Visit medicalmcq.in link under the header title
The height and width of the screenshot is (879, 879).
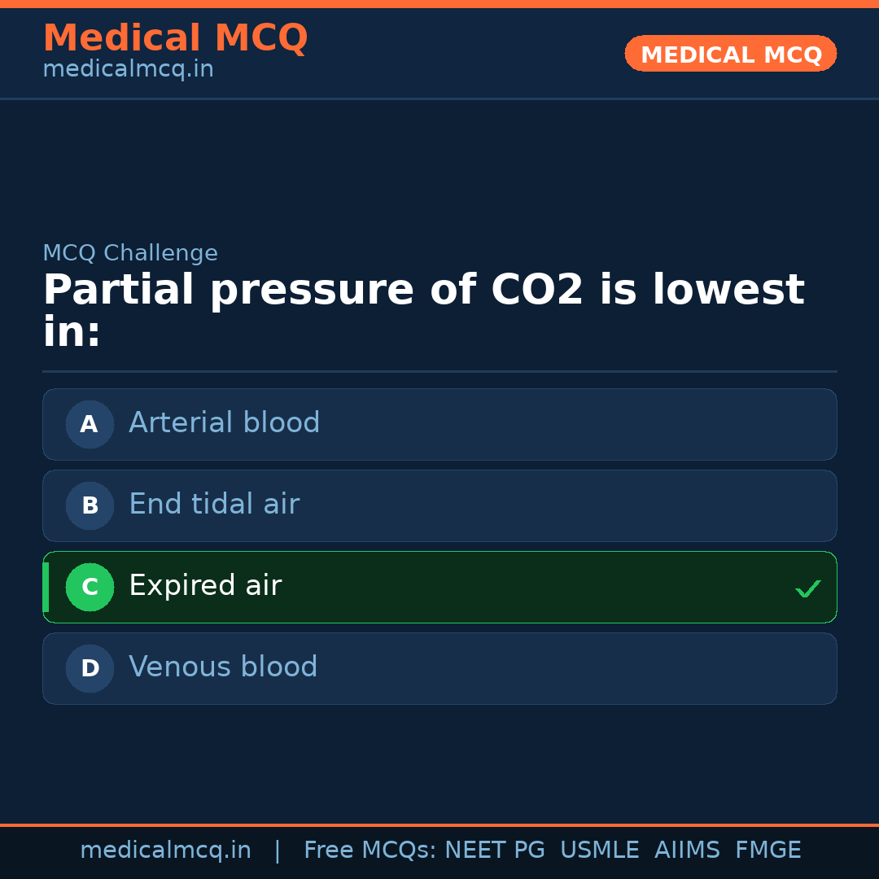point(128,70)
